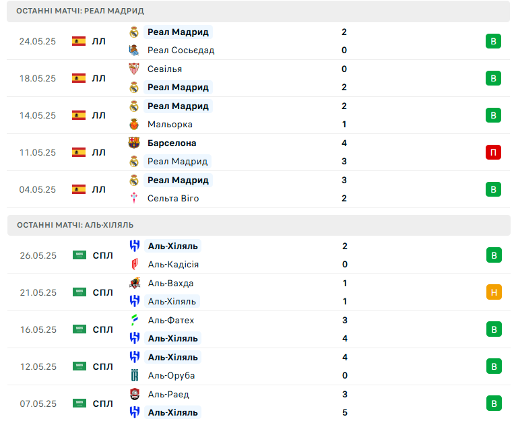The height and width of the screenshot is (425, 516).
Task: Click the Аль-Кадісія club logo
Action: [x=134, y=264]
